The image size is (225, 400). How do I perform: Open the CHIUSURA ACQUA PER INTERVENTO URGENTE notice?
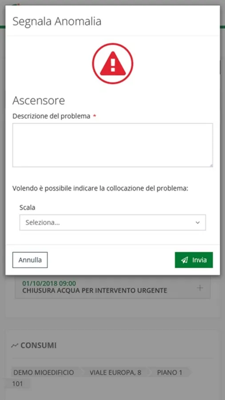point(95,290)
